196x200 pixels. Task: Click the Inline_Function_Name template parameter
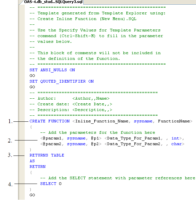(x=102, y=121)
